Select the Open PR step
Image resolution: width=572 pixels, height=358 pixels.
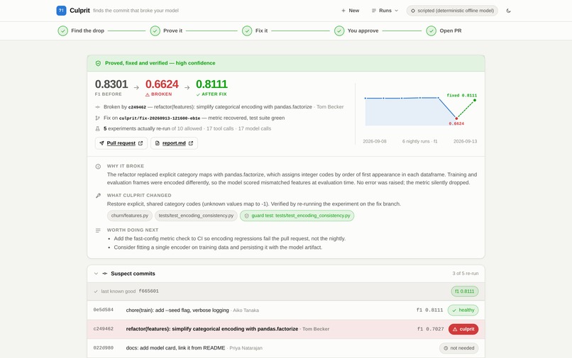[x=444, y=30]
